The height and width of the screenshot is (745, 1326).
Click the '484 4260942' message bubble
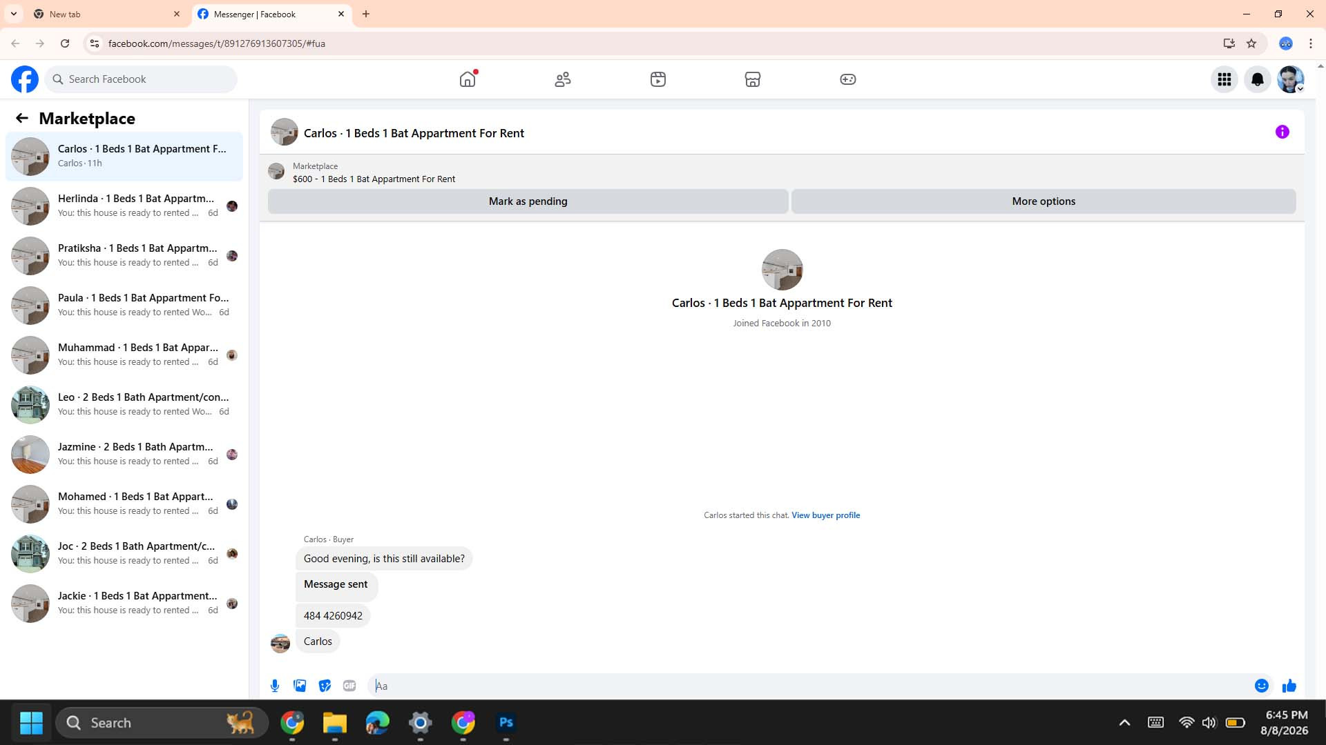point(333,616)
